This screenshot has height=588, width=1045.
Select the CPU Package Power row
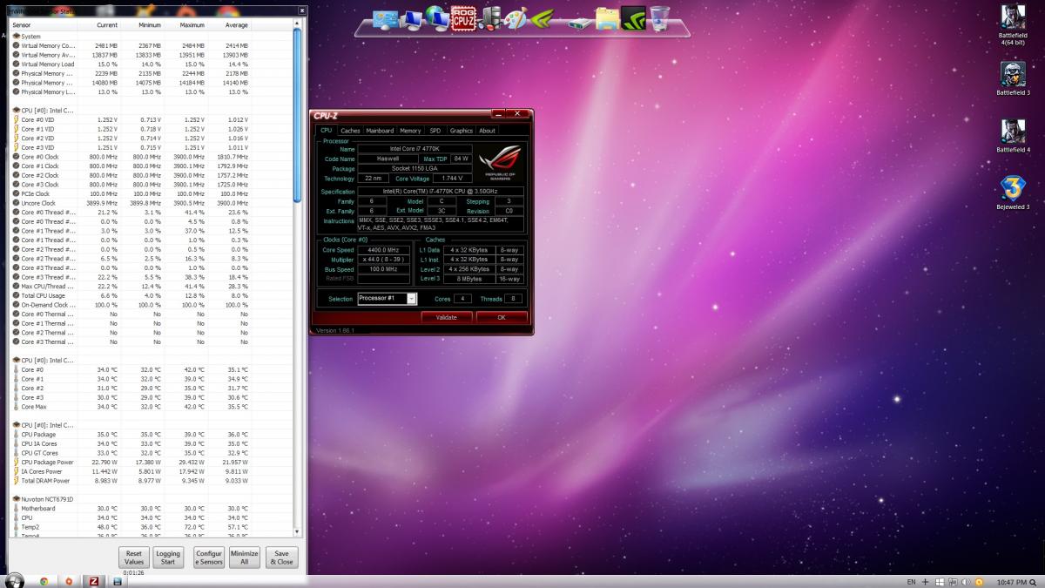click(152, 462)
